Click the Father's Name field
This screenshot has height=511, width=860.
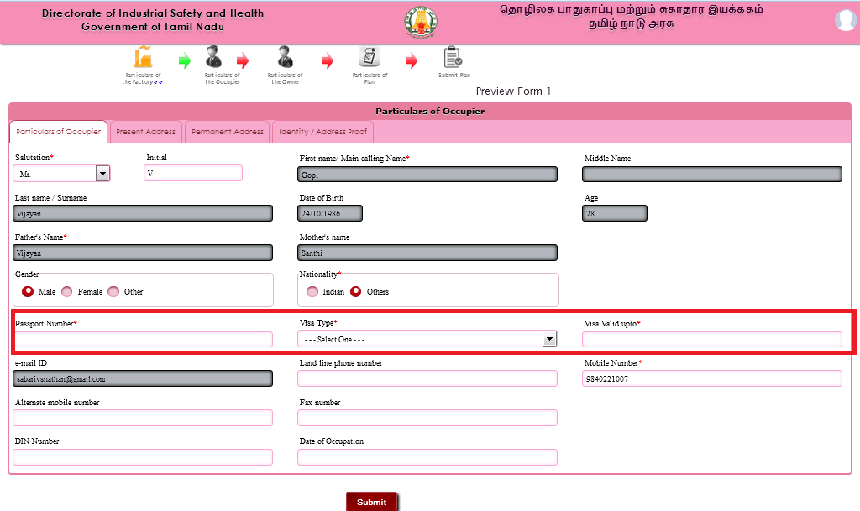[x=143, y=253]
